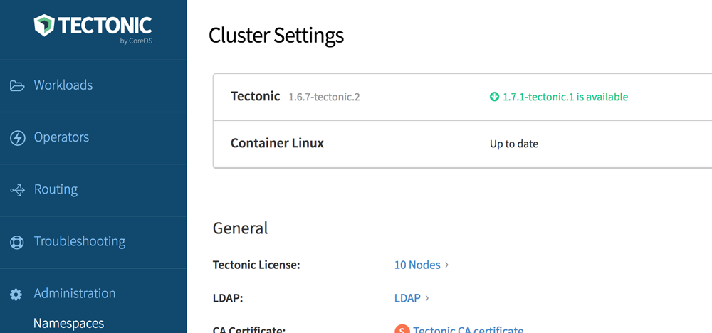Click the LDAP: field label
The image size is (712, 333).
pos(228,299)
